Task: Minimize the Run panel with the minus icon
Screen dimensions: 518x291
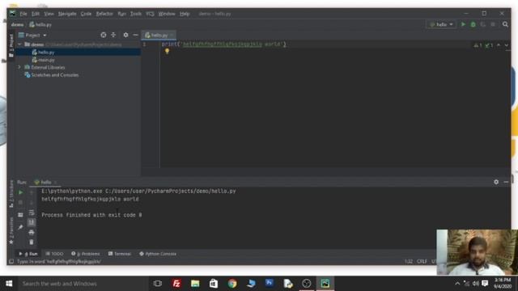Action: pyautogui.click(x=506, y=182)
